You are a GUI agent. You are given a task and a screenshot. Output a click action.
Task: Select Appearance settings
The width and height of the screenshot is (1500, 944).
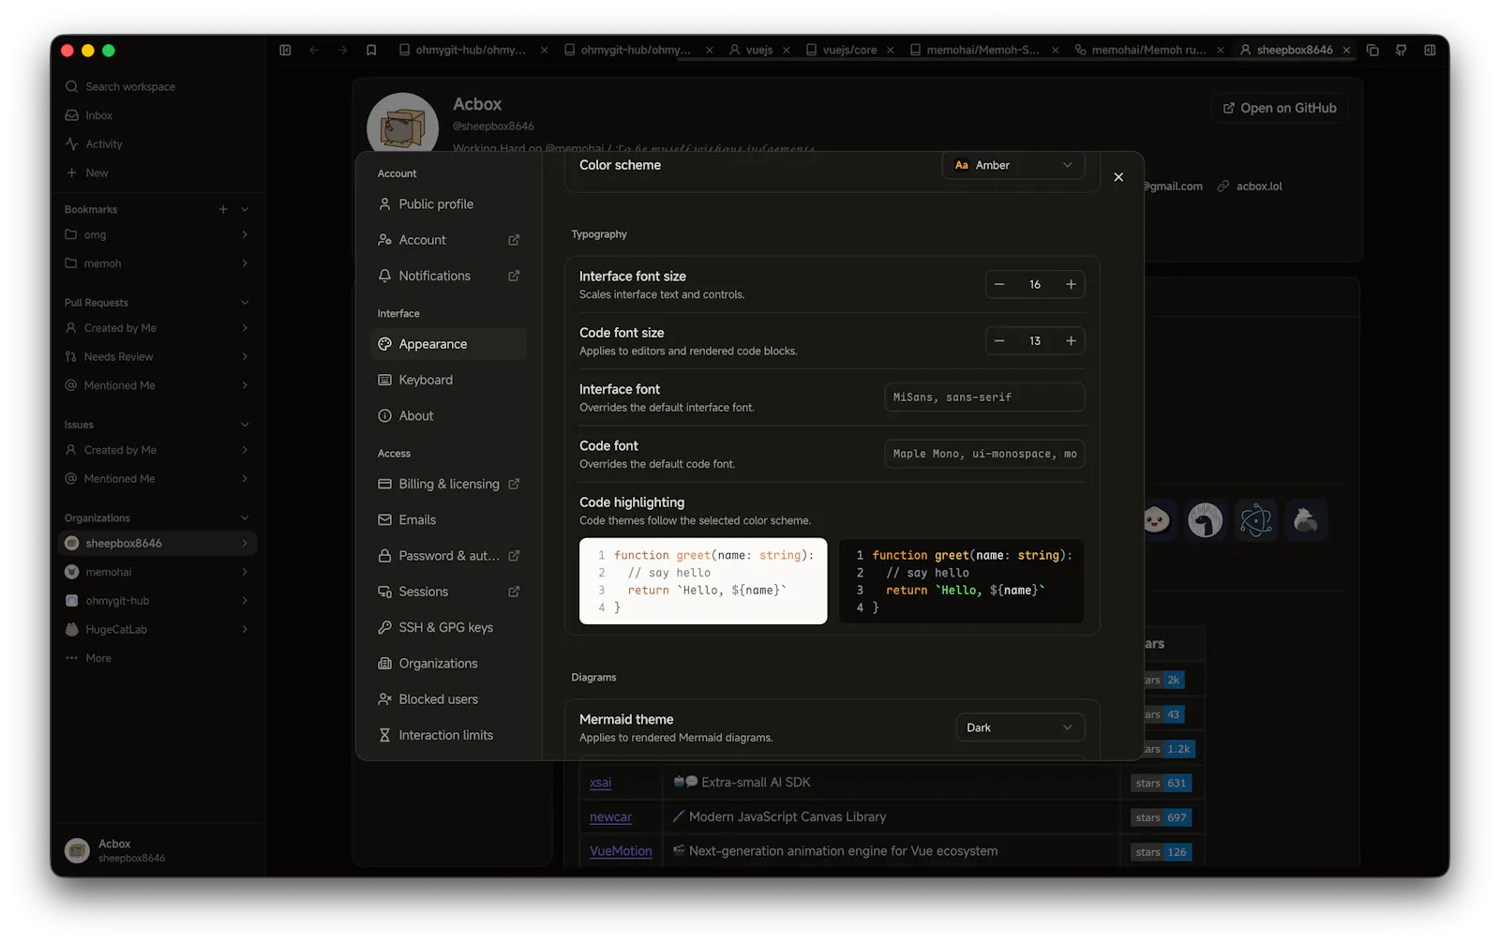coord(448,344)
